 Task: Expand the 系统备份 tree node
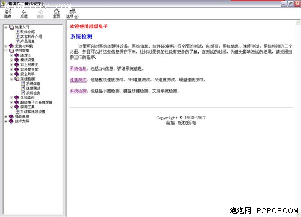(x=11, y=98)
